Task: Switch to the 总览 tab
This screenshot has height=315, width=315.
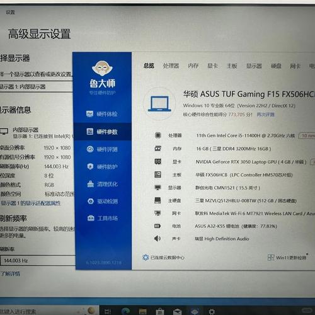Action: pyautogui.click(x=149, y=66)
